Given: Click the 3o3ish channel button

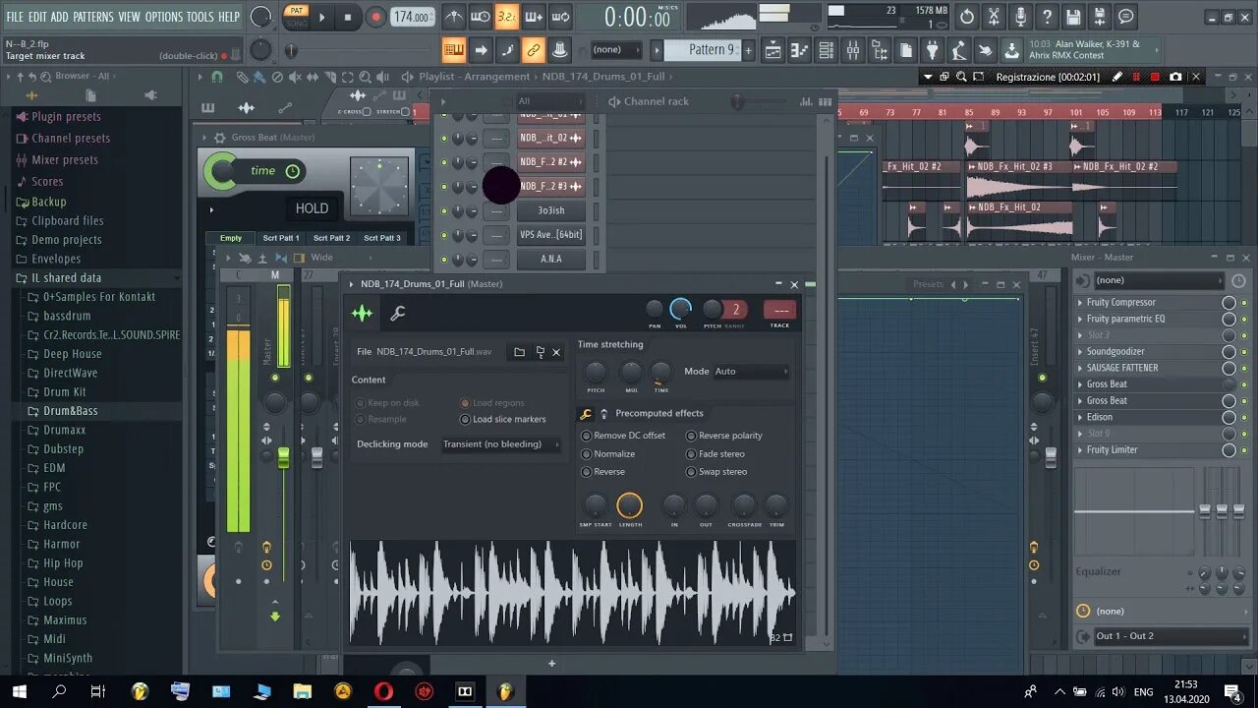Looking at the screenshot, I should 551,210.
